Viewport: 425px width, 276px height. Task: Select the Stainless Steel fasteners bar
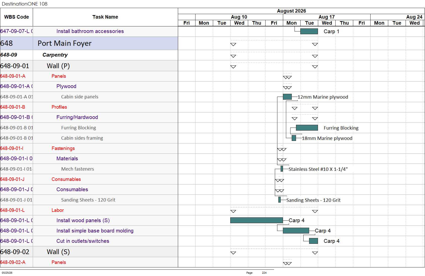click(282, 169)
